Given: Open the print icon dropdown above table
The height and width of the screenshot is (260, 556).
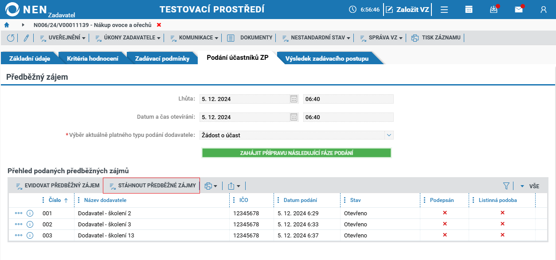Looking at the screenshot, I should pyautogui.click(x=211, y=186).
